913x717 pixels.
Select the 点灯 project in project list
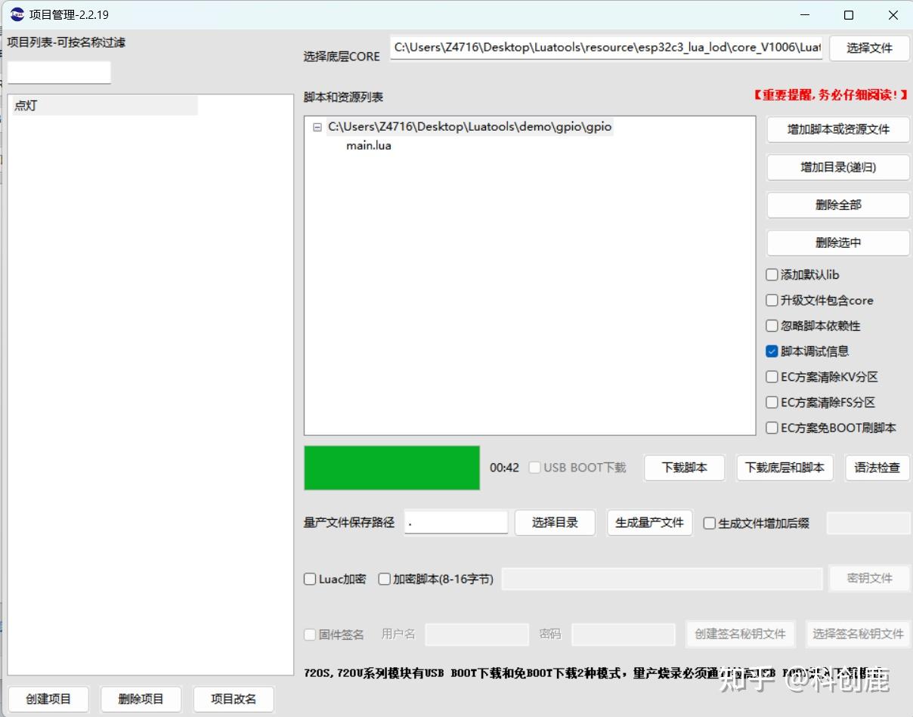[x=104, y=106]
